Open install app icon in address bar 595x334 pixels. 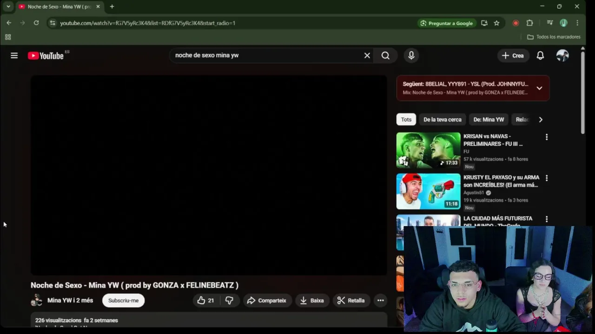(x=484, y=23)
